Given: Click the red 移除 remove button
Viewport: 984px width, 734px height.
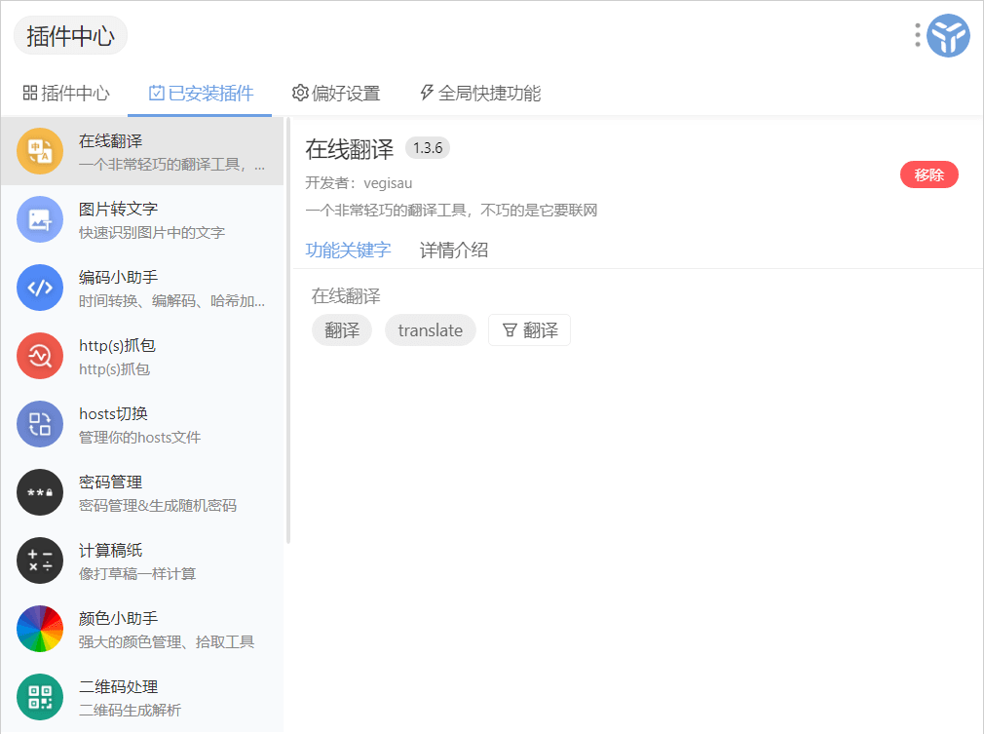Looking at the screenshot, I should [x=928, y=175].
